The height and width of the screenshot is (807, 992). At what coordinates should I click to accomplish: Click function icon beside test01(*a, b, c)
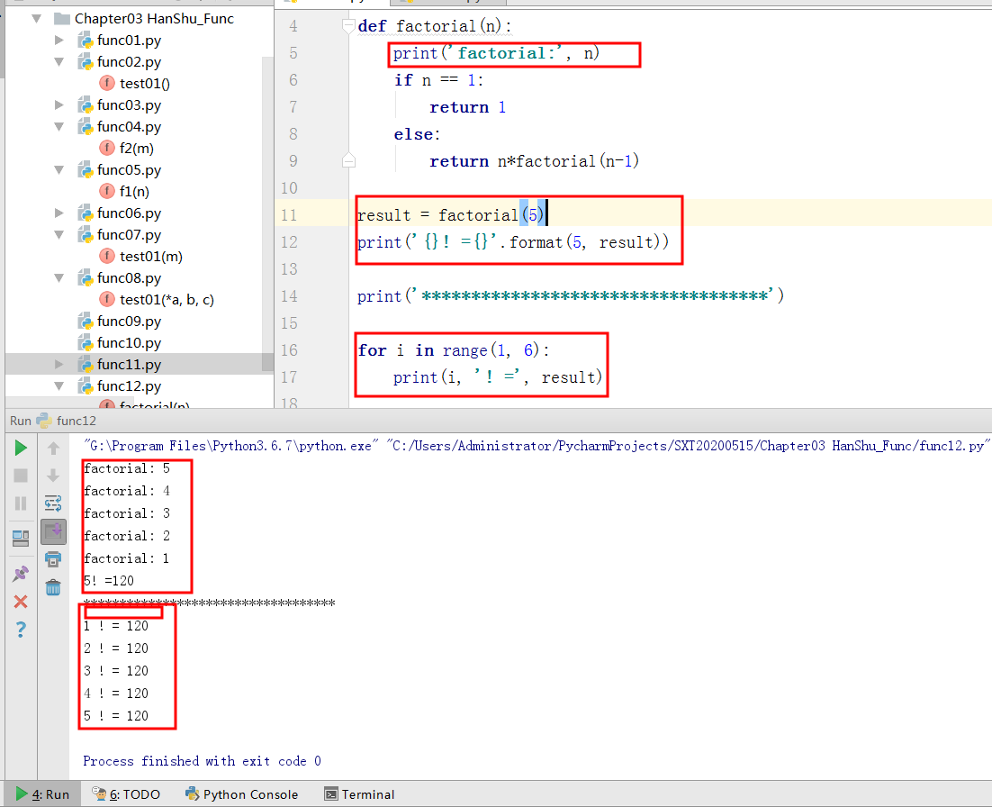click(x=107, y=299)
